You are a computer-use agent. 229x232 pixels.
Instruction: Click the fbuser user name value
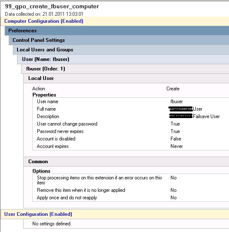click(177, 101)
